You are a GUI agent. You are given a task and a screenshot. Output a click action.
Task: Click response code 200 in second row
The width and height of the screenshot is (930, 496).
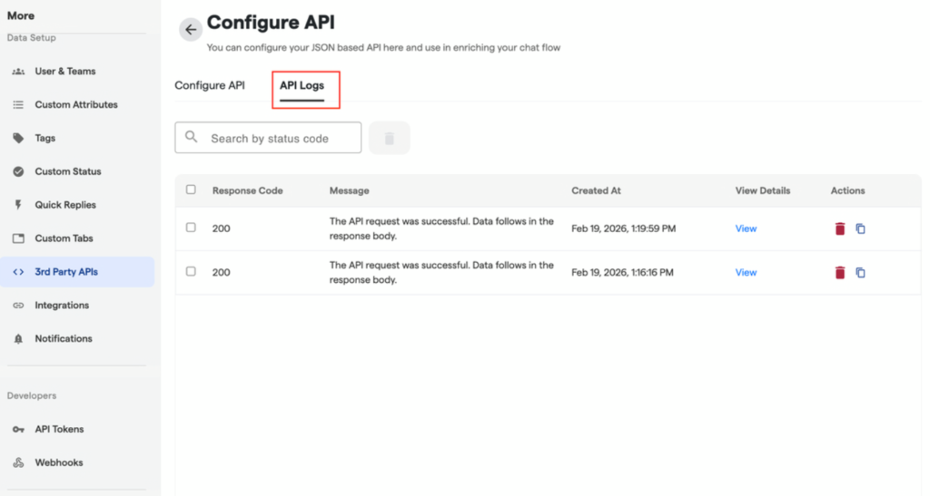(222, 272)
